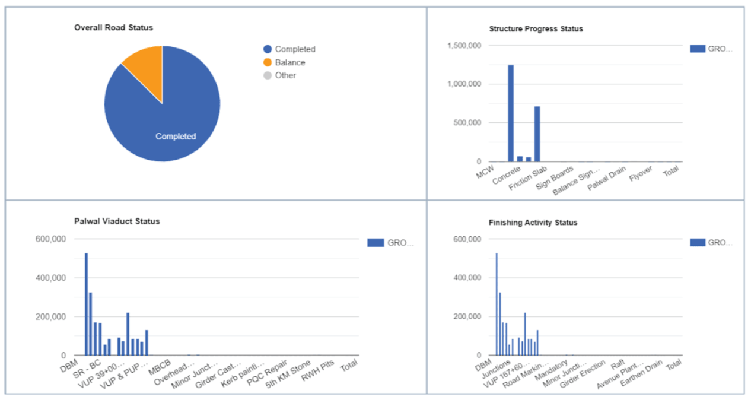751x403 pixels.
Task: Click 200,000 value in Finishing Activity chart
Action: (x=467, y=316)
